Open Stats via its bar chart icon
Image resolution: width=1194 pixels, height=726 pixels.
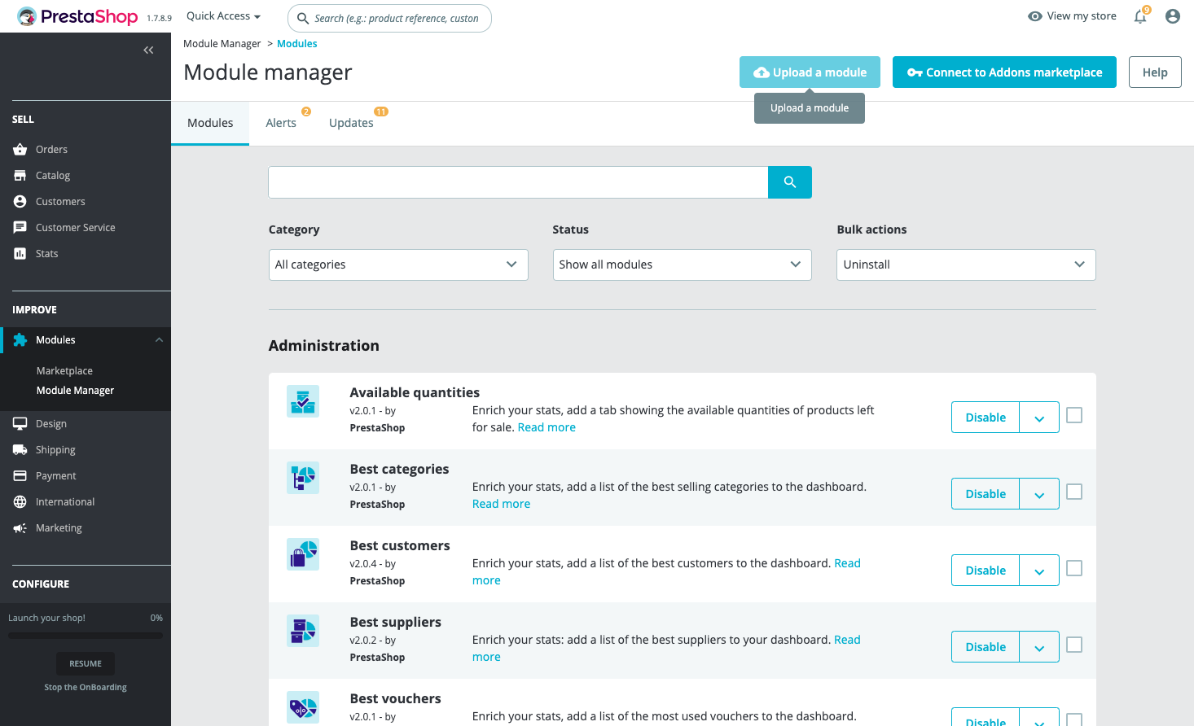(x=20, y=254)
